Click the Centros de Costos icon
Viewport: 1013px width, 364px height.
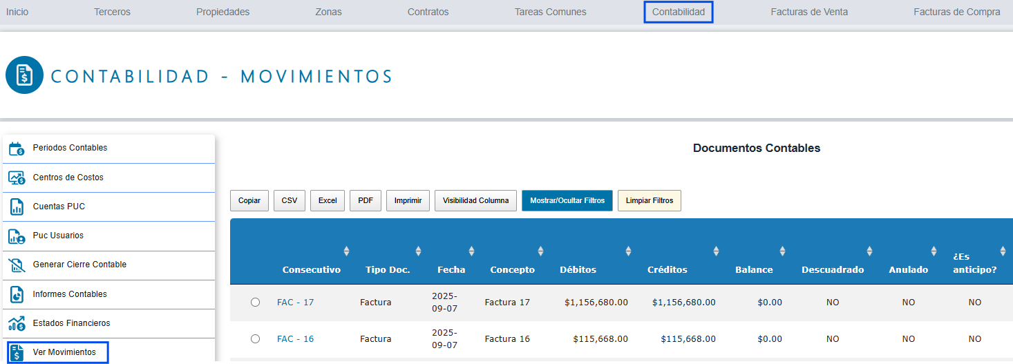click(x=17, y=178)
